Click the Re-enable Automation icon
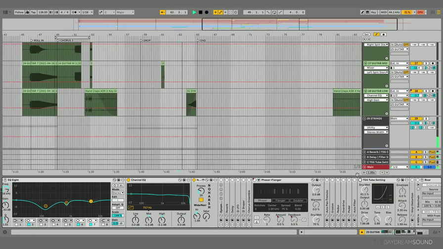 point(225,12)
